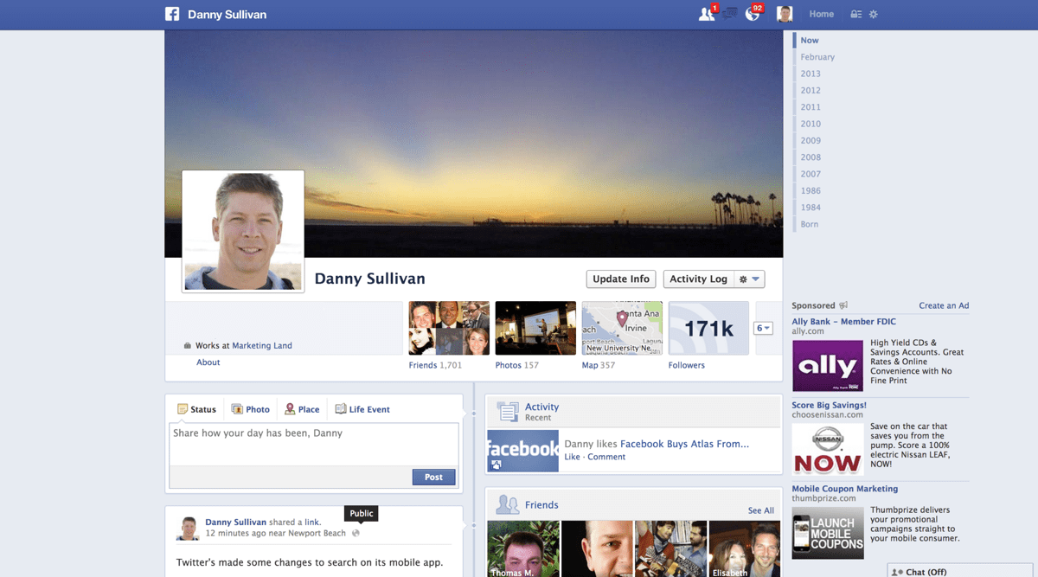The width and height of the screenshot is (1038, 577).
Task: Jump to 2009 on the timeline
Action: 811,140
